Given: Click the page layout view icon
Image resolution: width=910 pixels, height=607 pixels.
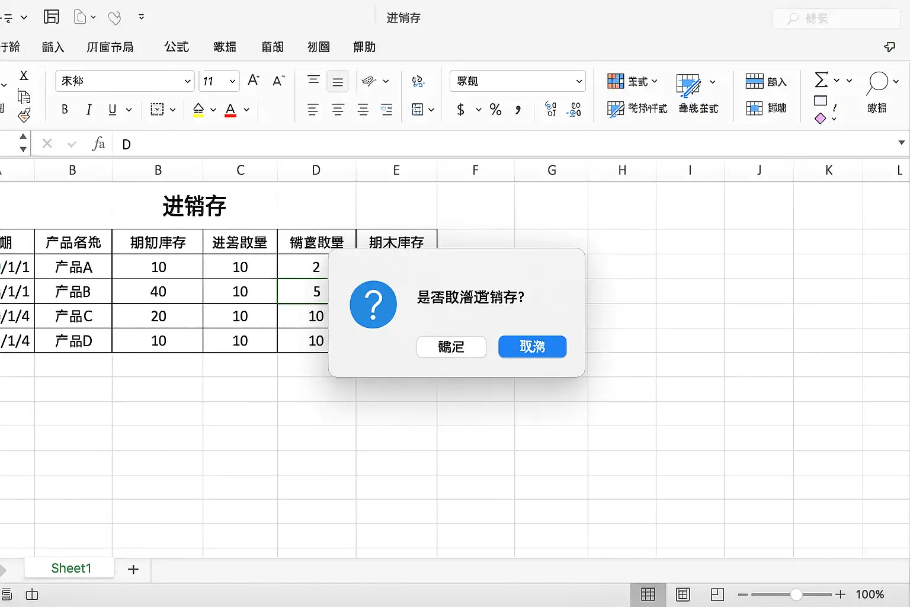Looking at the screenshot, I should (x=682, y=594).
